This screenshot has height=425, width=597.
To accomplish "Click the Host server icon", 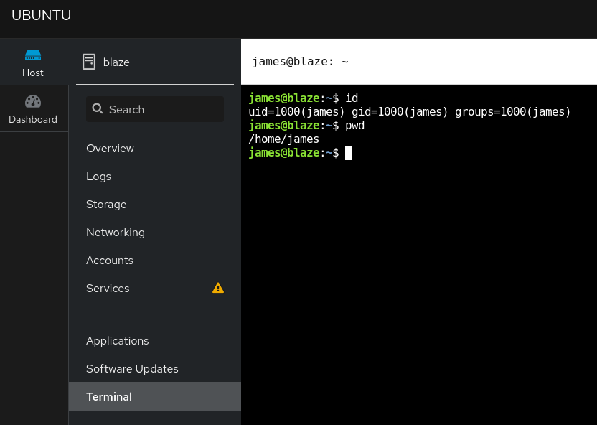I will click(x=33, y=55).
